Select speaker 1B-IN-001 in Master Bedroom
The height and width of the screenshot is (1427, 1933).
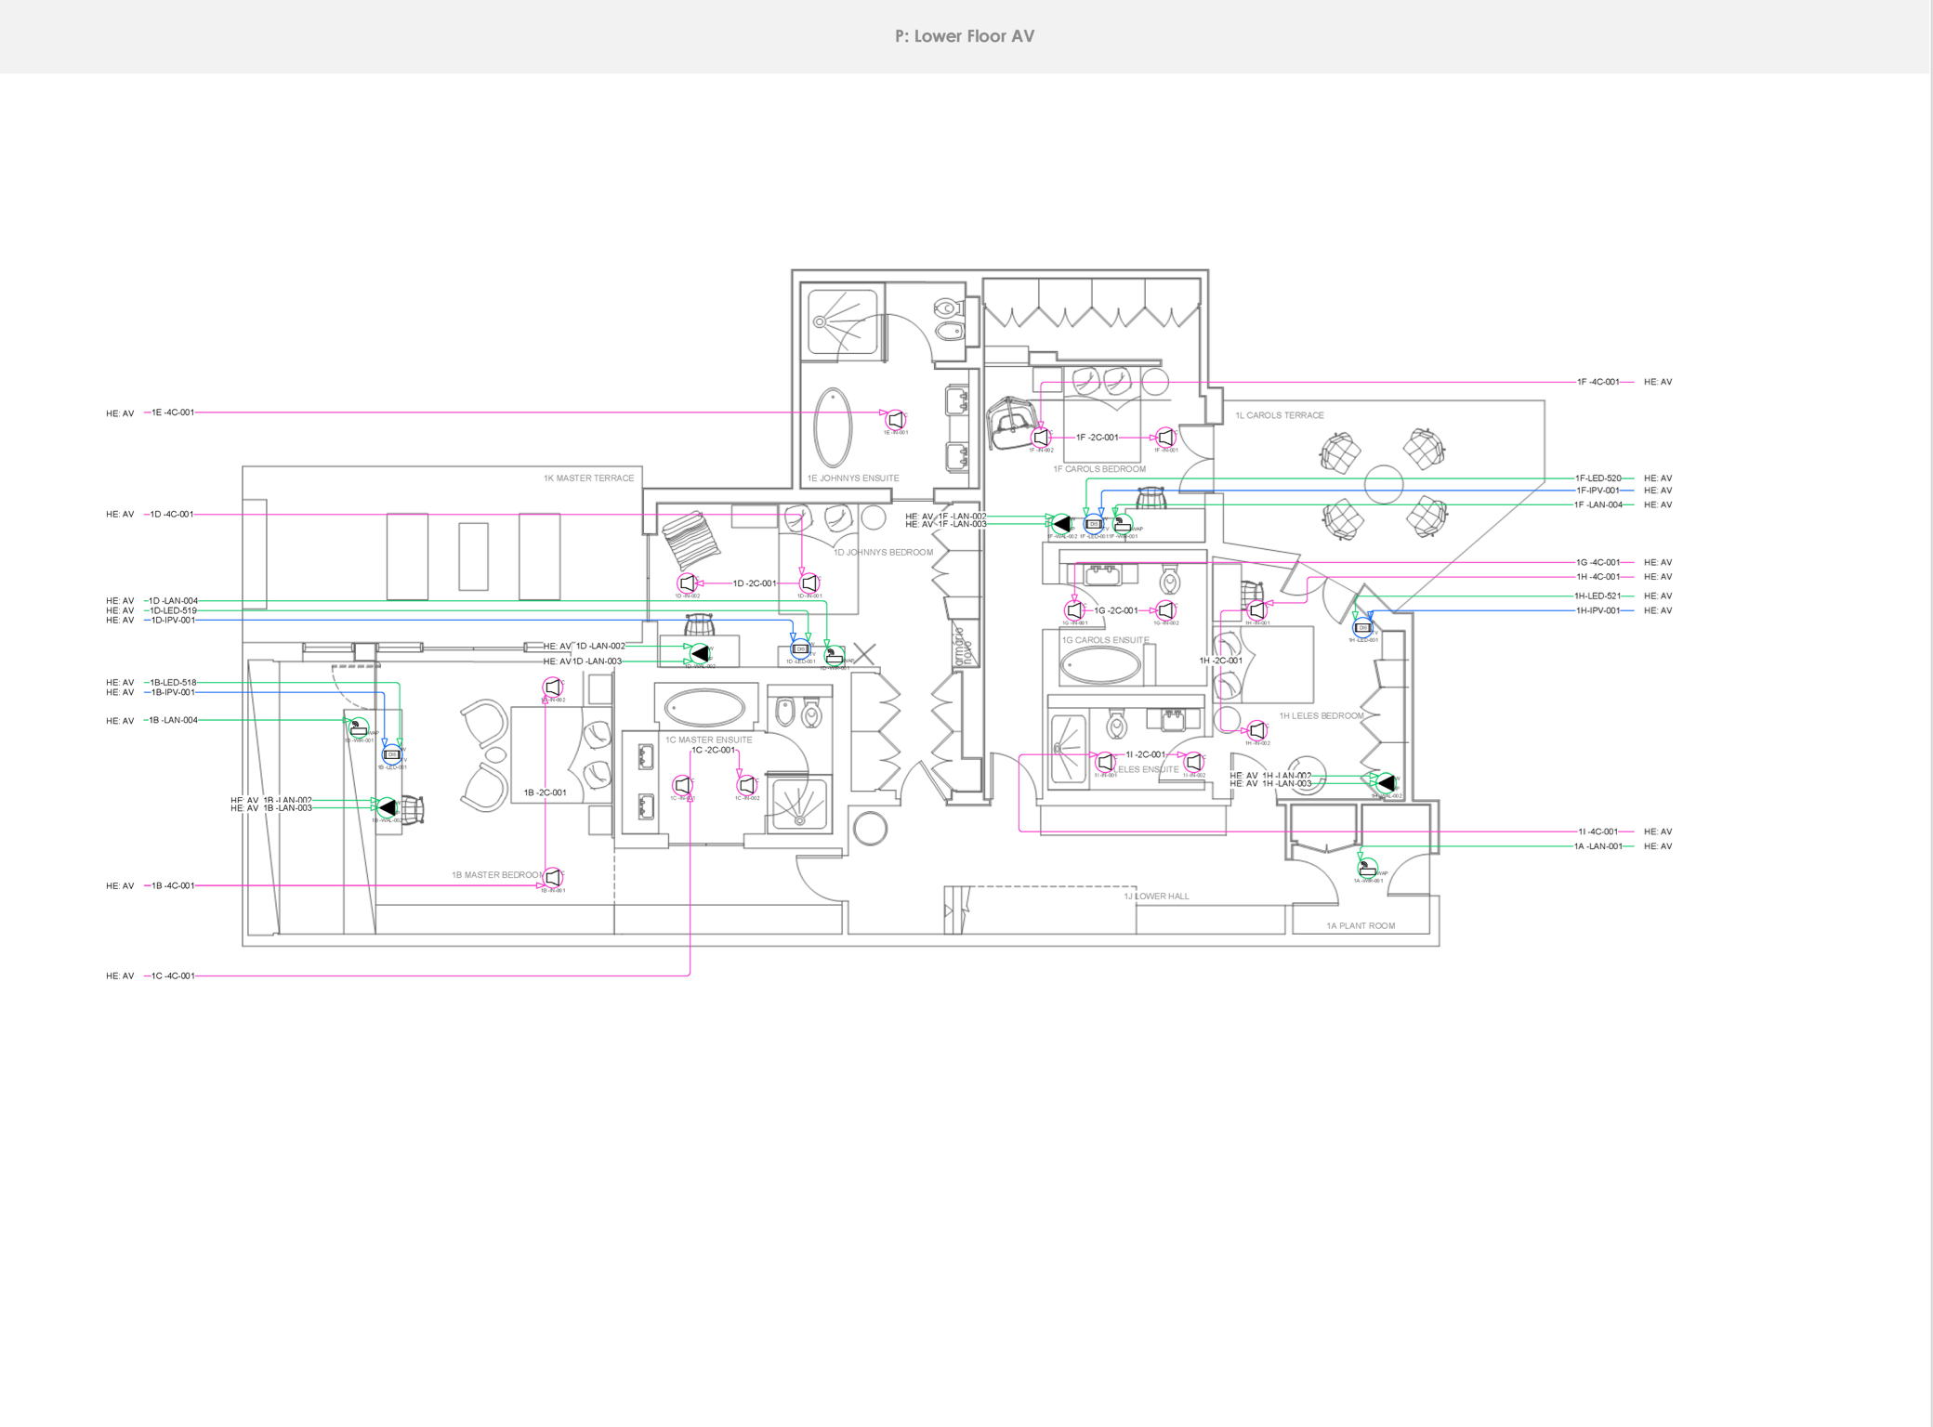tap(553, 877)
